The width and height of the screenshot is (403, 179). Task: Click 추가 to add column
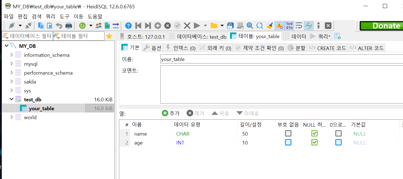[171, 113]
